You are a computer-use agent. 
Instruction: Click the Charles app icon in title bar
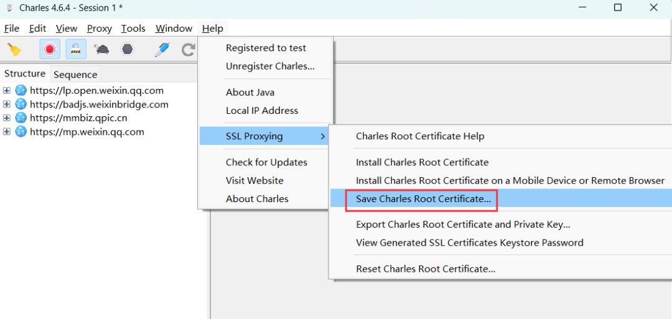[9, 7]
